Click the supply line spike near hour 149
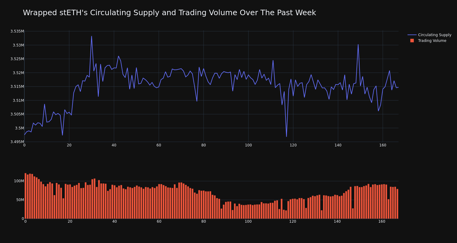This screenshot has width=457, height=243. [358, 45]
